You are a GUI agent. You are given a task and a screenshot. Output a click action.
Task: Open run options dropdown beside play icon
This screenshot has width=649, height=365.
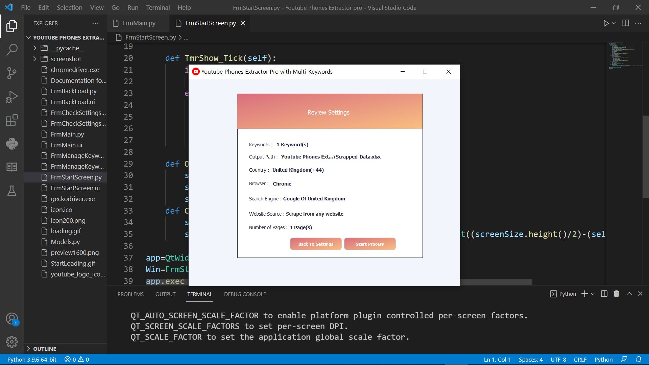tap(614, 23)
